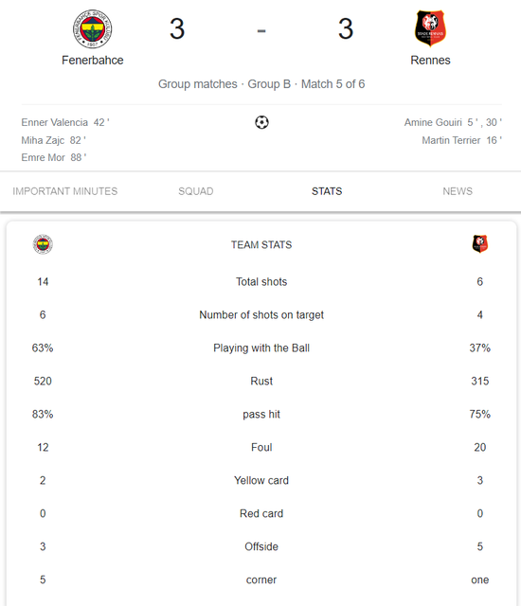Click the Yellow card stat label
This screenshot has height=606, width=521.
tap(261, 480)
